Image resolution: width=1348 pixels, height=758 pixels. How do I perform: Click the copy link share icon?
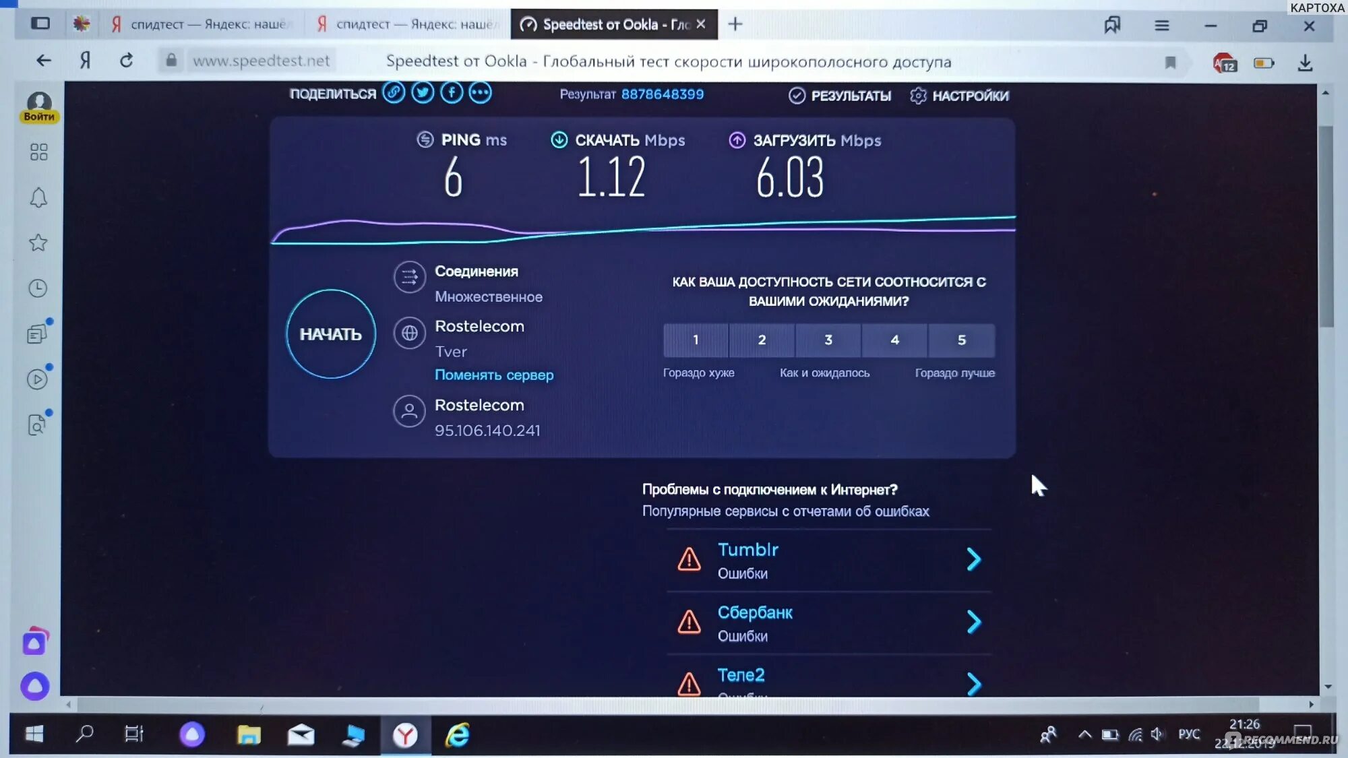394,92
